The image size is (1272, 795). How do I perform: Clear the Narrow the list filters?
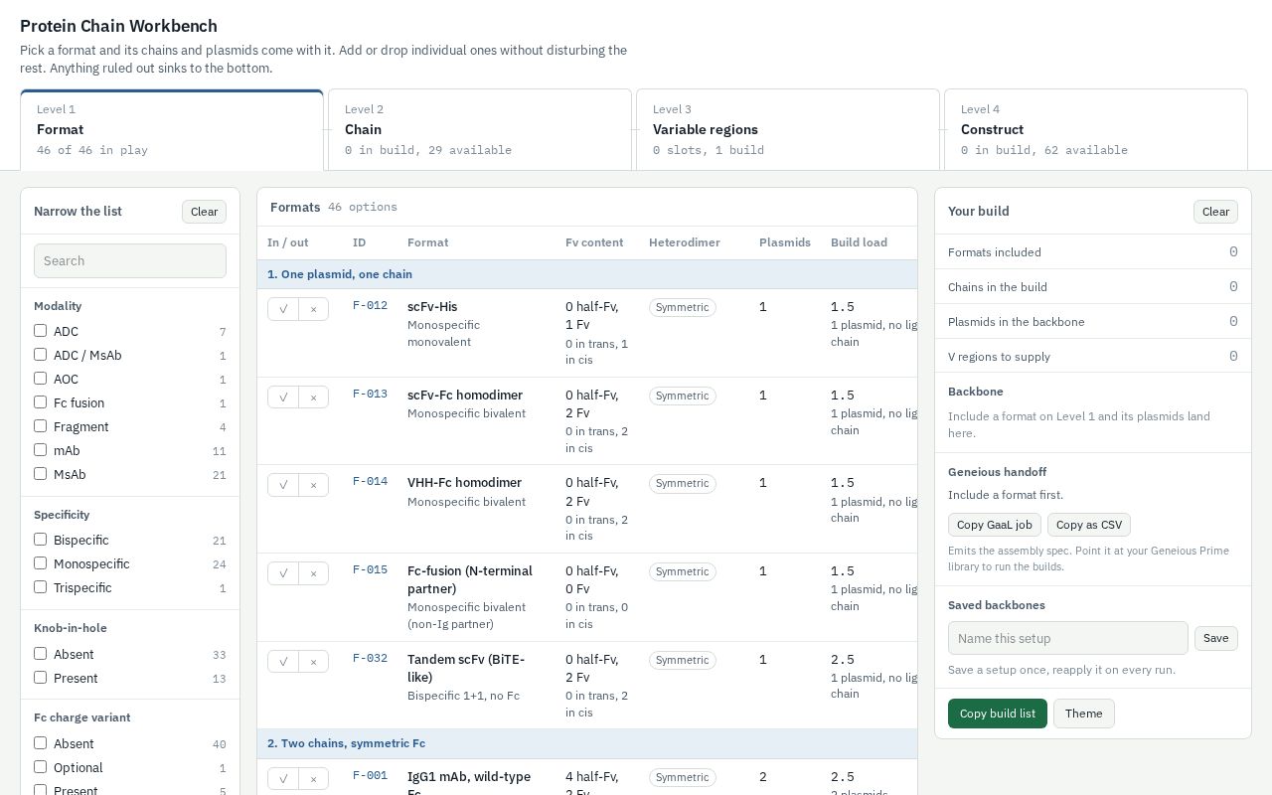click(204, 212)
